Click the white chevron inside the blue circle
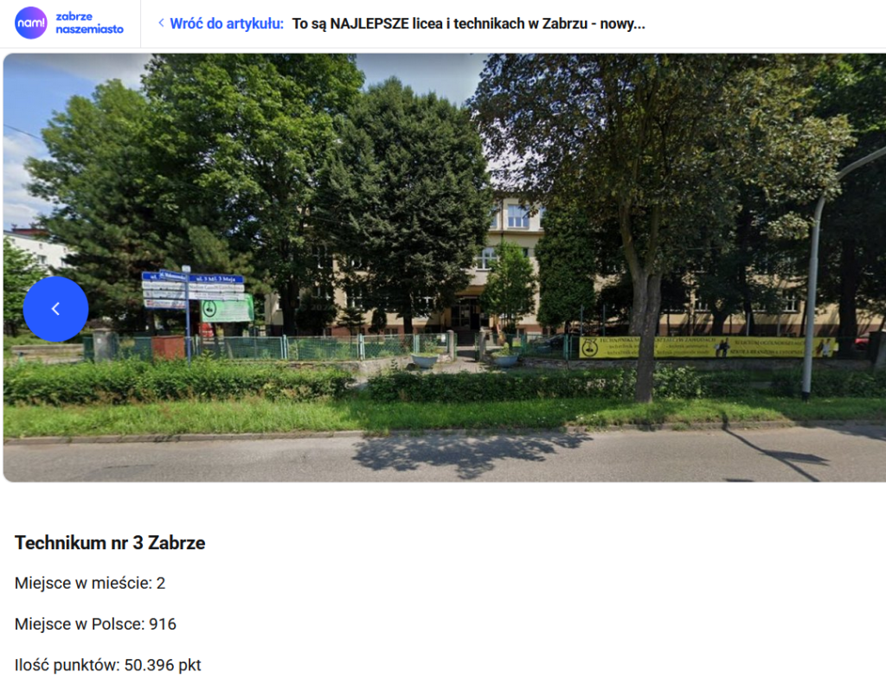This screenshot has height=678, width=886. click(x=56, y=309)
